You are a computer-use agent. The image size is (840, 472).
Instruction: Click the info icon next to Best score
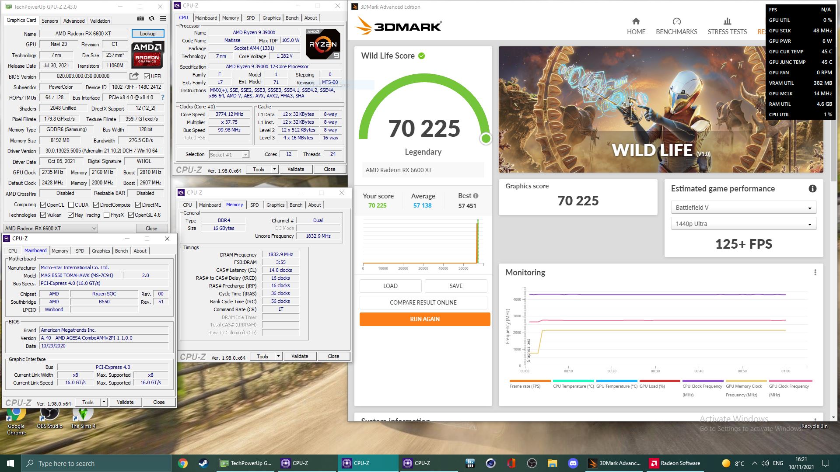click(476, 196)
